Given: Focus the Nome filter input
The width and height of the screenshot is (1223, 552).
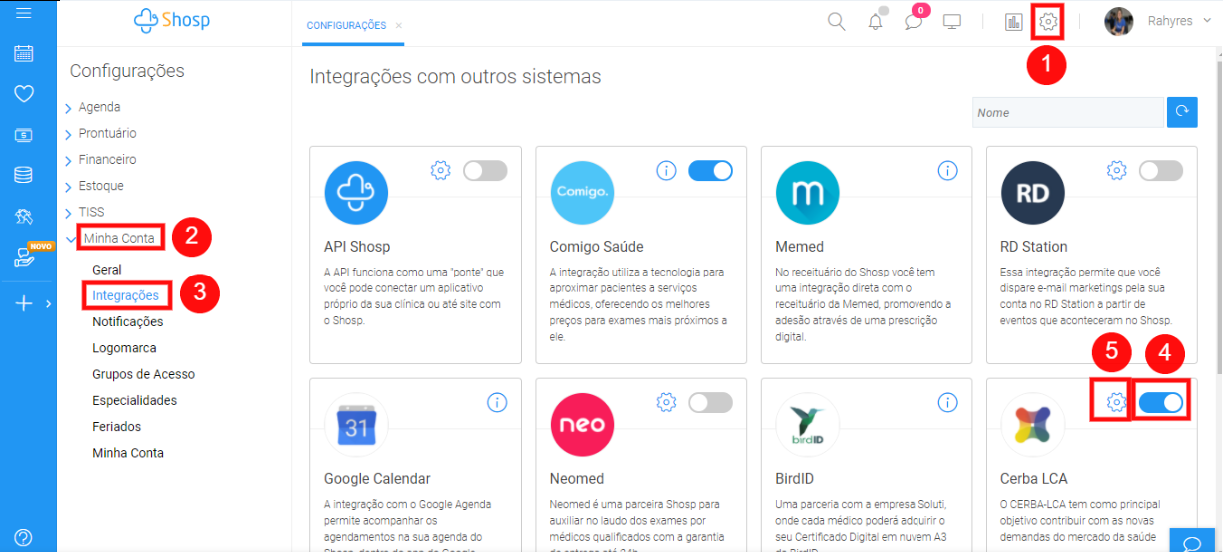Looking at the screenshot, I should coord(1068,112).
